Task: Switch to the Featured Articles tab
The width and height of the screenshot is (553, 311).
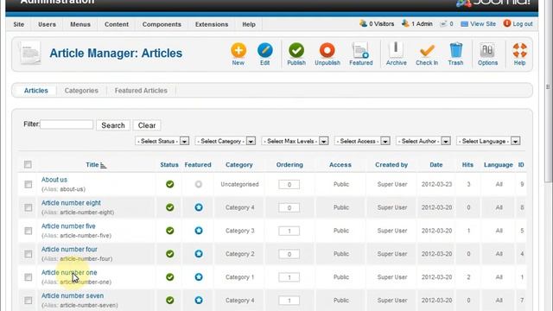Action: pyautogui.click(x=141, y=91)
